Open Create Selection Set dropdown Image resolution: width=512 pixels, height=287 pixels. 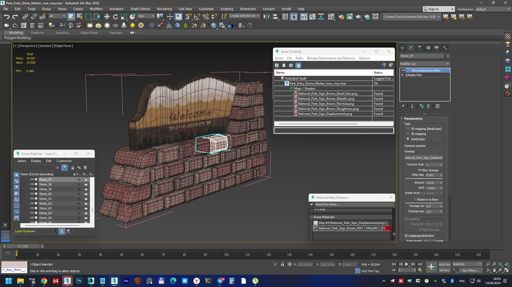tap(244, 16)
